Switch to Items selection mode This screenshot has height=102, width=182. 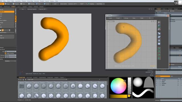click(23, 4)
